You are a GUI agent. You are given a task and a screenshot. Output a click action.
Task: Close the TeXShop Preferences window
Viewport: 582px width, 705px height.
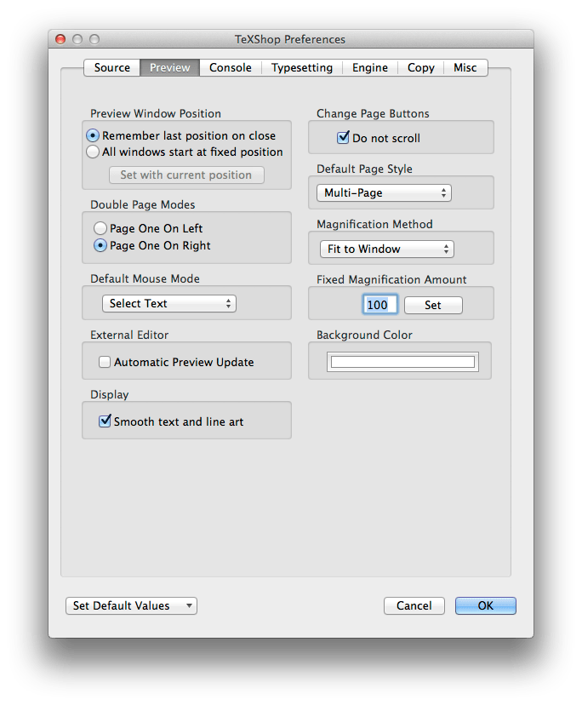(60, 39)
